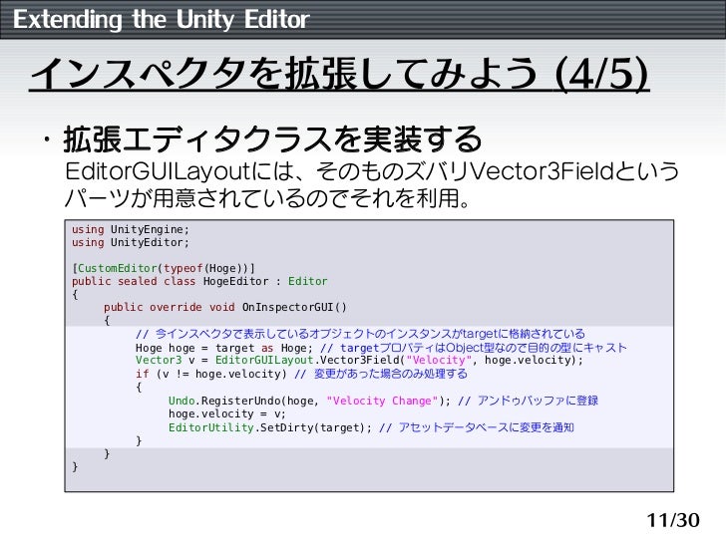Click 'public override void OnInspectorGUI()'
The height and width of the screenshot is (544, 726).
point(225,307)
